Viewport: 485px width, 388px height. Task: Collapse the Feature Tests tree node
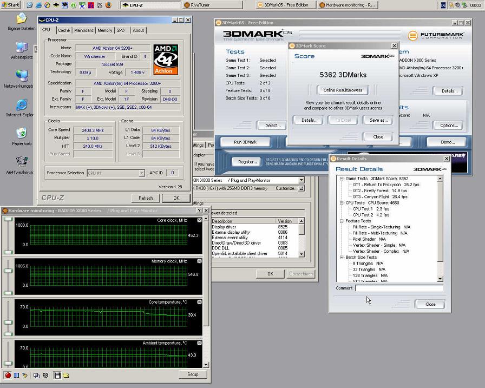[342, 221]
